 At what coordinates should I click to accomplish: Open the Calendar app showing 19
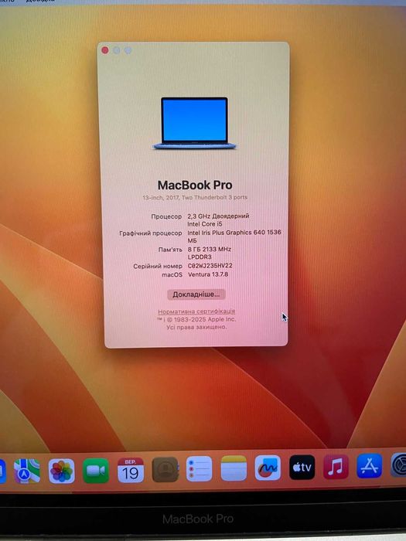131,470
